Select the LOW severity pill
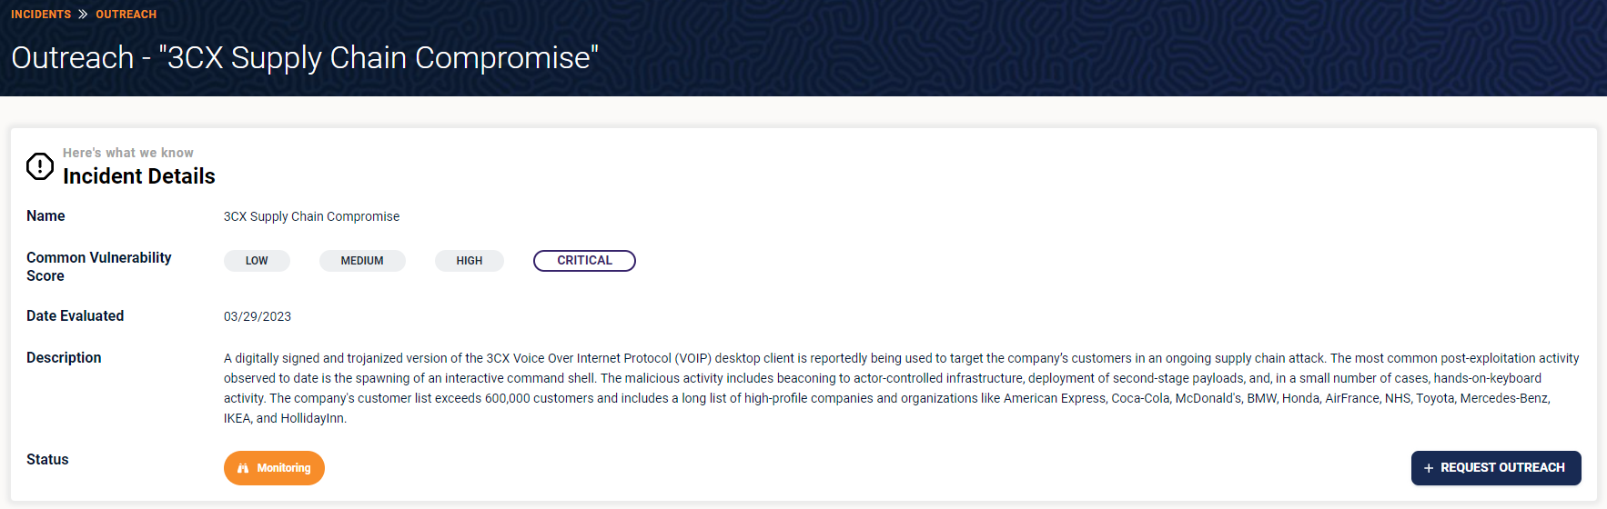This screenshot has height=509, width=1607. coord(257,261)
